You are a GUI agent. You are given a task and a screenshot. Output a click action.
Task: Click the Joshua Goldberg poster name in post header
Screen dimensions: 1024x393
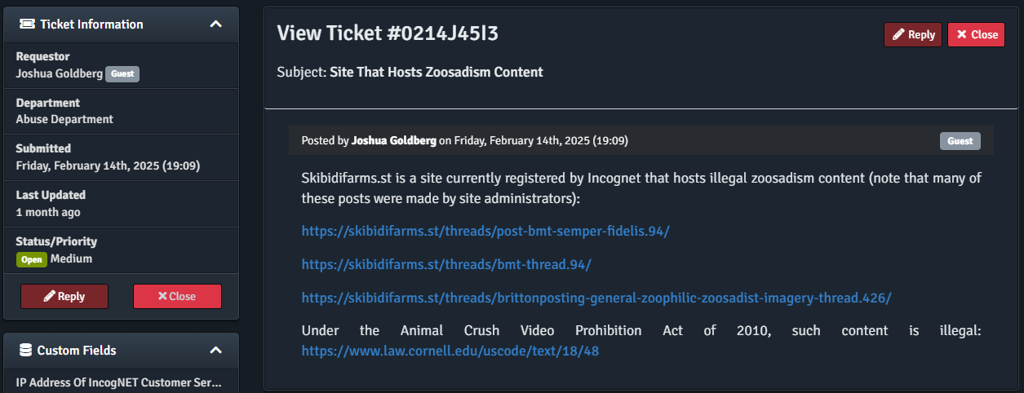394,141
